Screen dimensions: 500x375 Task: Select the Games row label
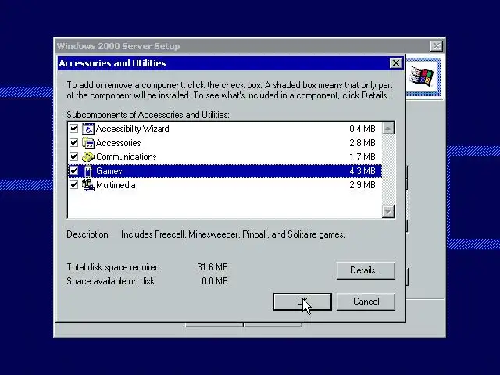pos(109,171)
